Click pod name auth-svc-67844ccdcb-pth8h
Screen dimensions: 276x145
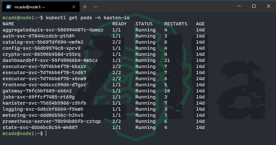pyautogui.click(x=39, y=36)
